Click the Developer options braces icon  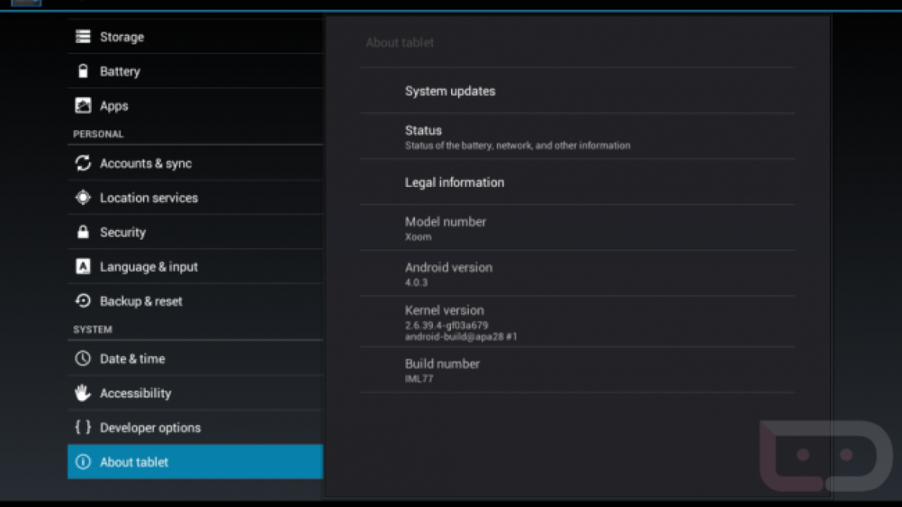click(83, 427)
